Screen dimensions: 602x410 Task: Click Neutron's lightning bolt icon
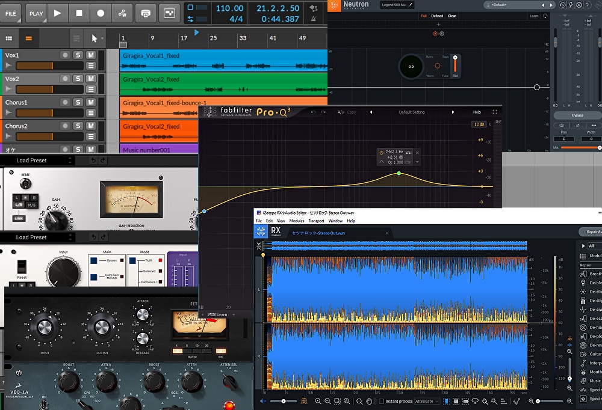coord(571,5)
